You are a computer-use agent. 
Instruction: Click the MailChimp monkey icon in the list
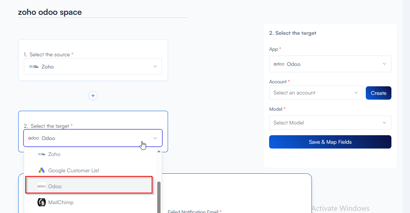click(x=42, y=202)
